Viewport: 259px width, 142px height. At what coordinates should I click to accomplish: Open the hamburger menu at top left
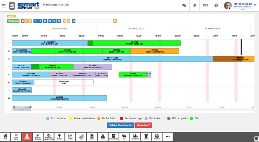point(4,5)
